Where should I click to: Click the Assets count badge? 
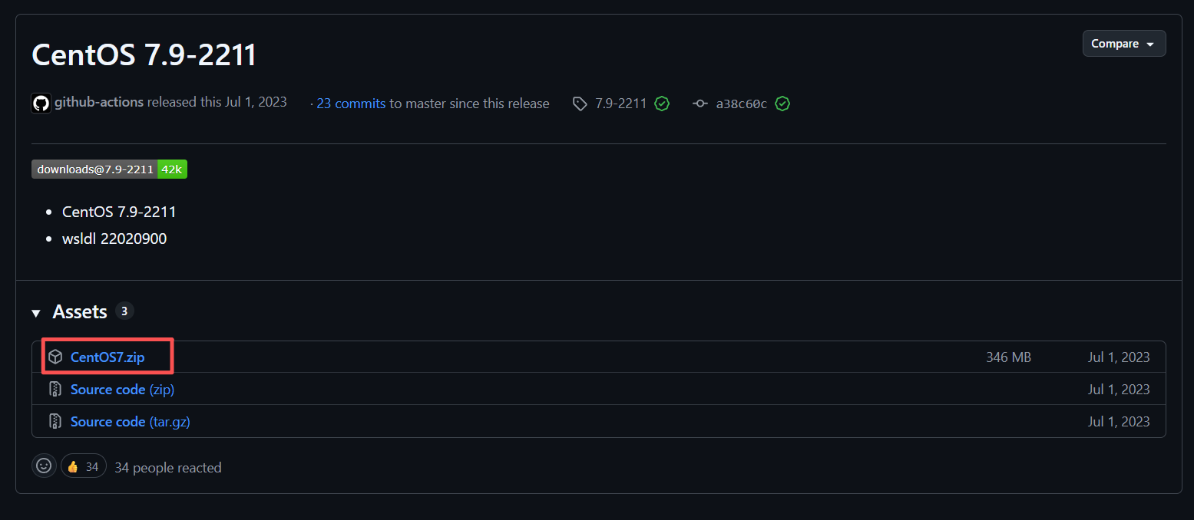(x=124, y=311)
